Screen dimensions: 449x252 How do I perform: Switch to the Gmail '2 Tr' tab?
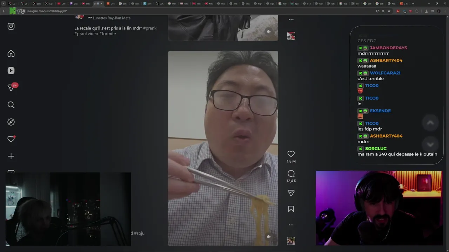[404, 3]
